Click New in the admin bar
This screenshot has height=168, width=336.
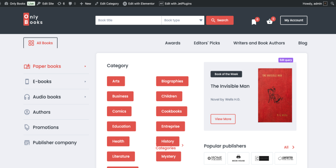click(x=85, y=4)
